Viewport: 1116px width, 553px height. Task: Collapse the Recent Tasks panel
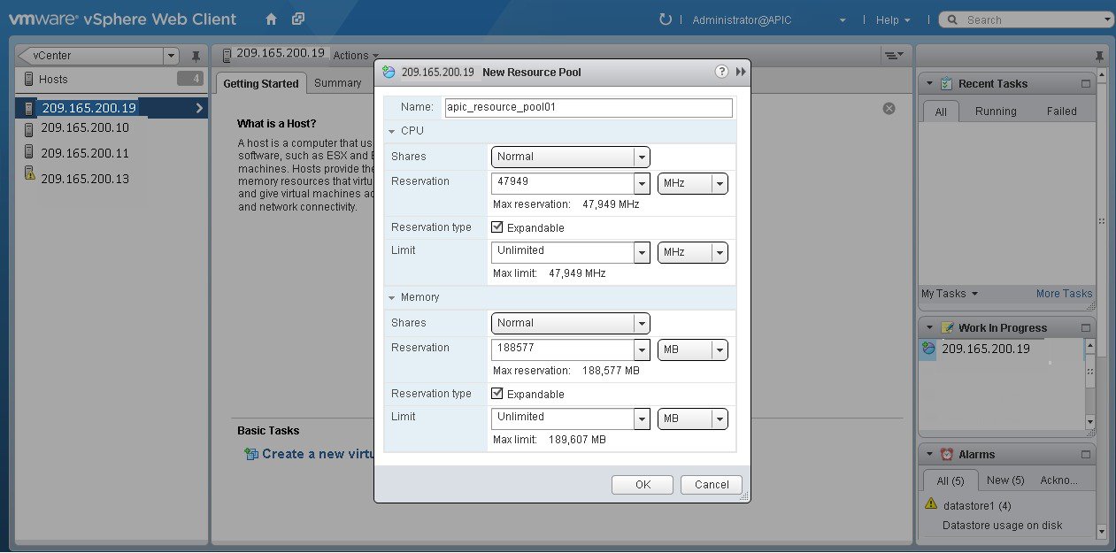pyautogui.click(x=930, y=84)
